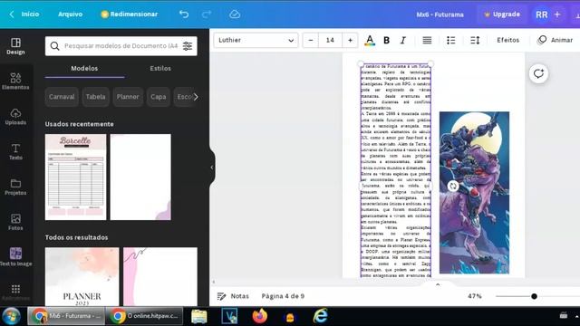The image size is (580, 326).
Task: Click the RR profile avatar
Action: (542, 14)
